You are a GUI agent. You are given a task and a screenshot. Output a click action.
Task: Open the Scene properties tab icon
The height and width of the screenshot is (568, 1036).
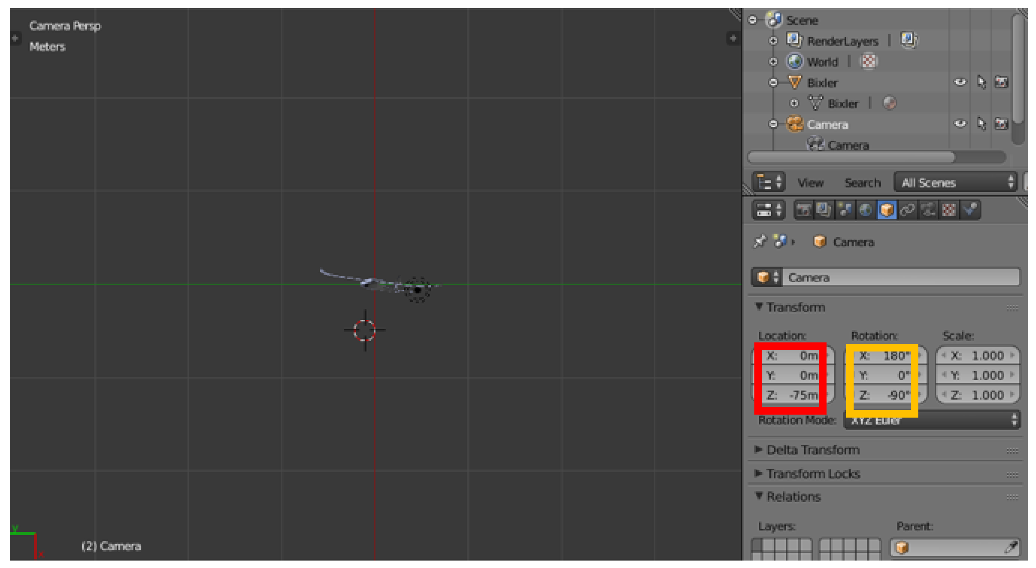pos(845,210)
